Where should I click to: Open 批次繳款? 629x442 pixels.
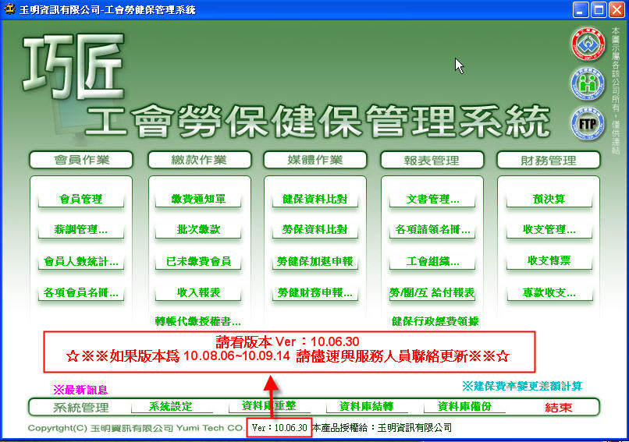(x=198, y=230)
